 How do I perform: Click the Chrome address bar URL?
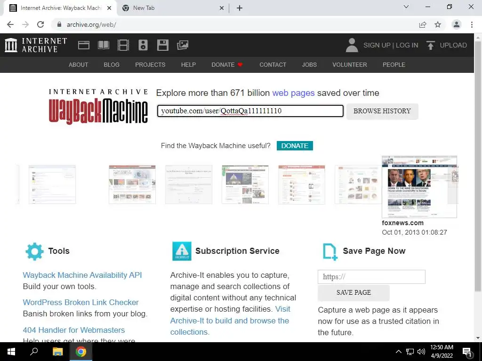(x=92, y=24)
